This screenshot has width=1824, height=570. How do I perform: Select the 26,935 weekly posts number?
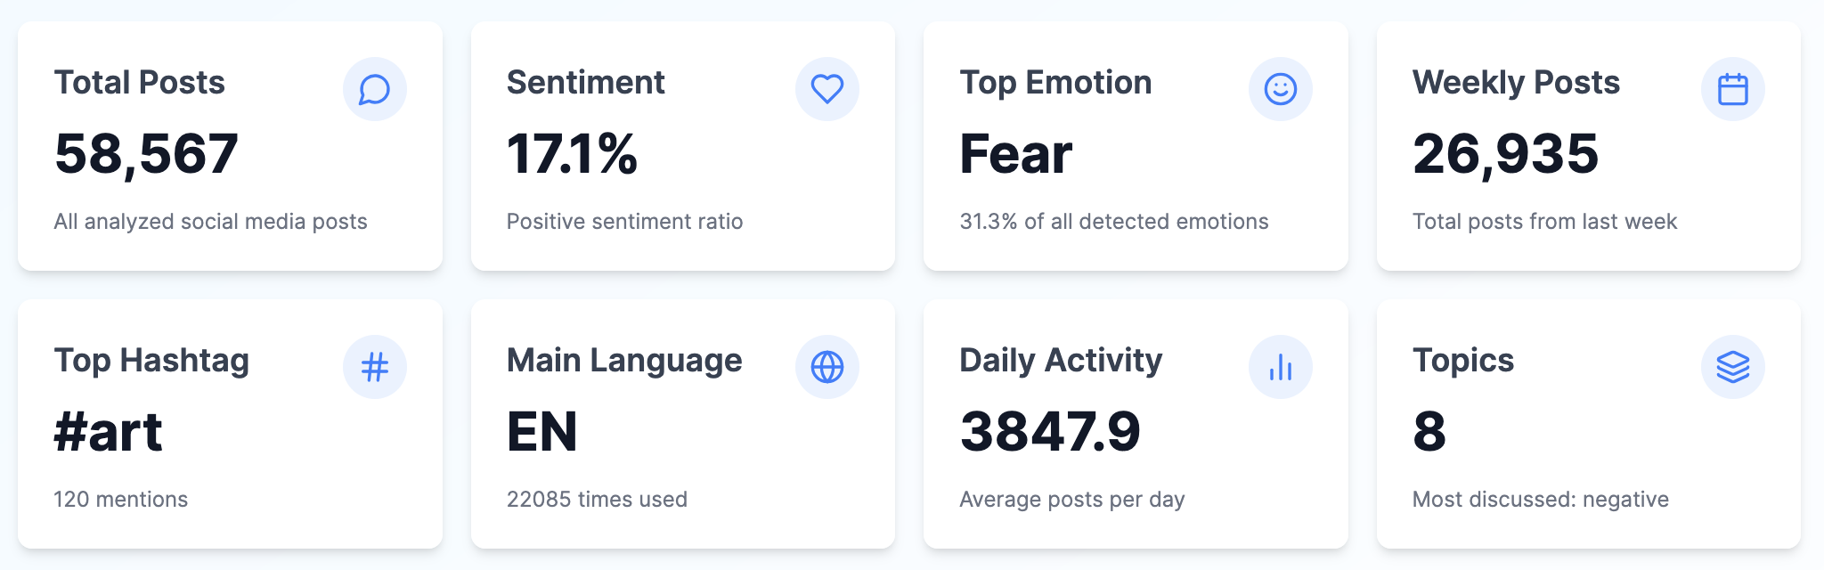click(x=1506, y=154)
